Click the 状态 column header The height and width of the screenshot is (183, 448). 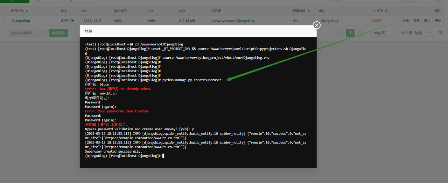pos(64,11)
